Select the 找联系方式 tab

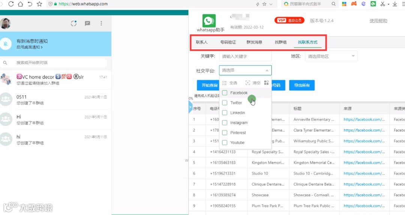pyautogui.click(x=307, y=42)
